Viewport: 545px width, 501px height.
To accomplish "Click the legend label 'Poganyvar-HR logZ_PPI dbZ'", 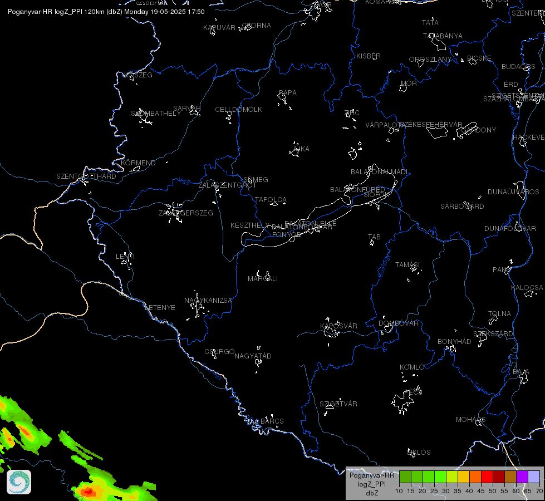I will click(371, 484).
